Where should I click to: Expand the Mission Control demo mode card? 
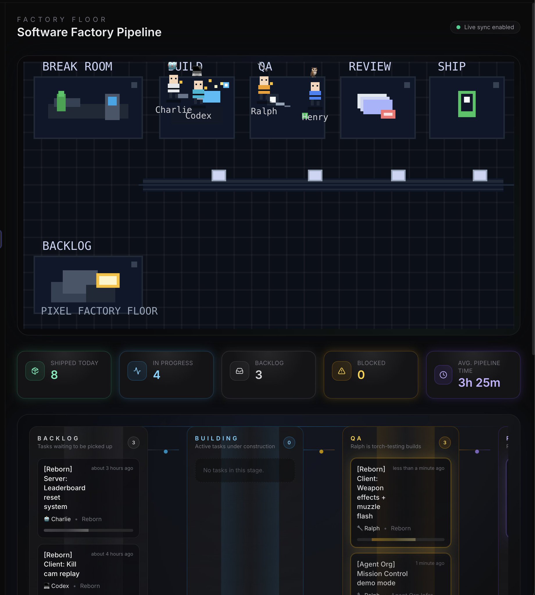[400, 574]
